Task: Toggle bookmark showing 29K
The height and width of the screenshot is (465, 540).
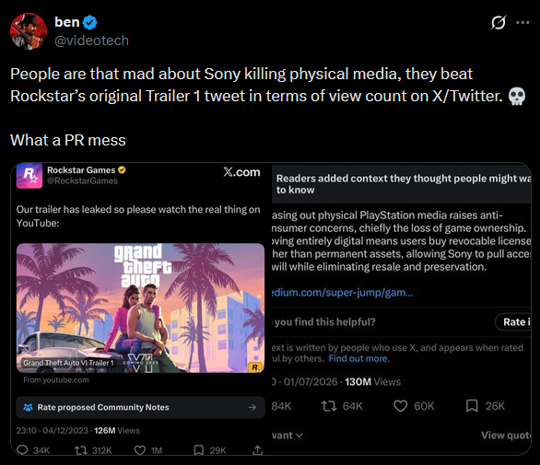Action: tap(199, 450)
